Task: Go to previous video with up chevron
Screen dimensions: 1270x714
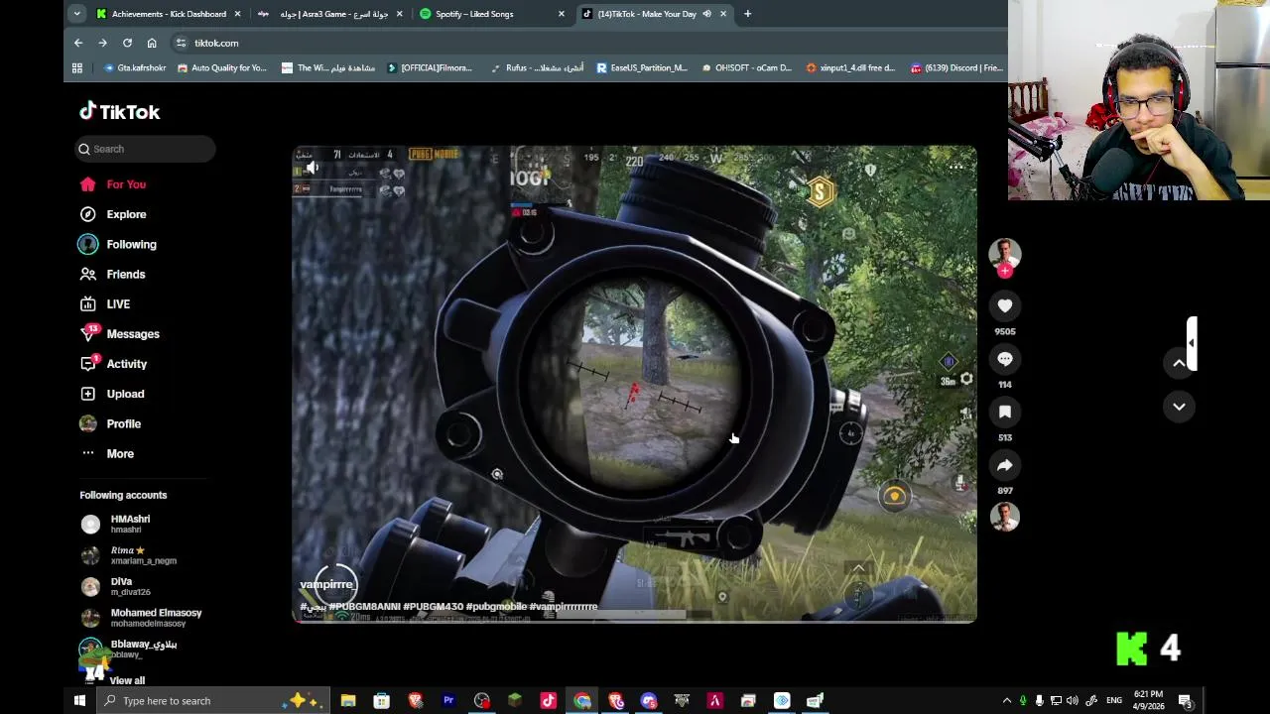Action: click(x=1179, y=363)
